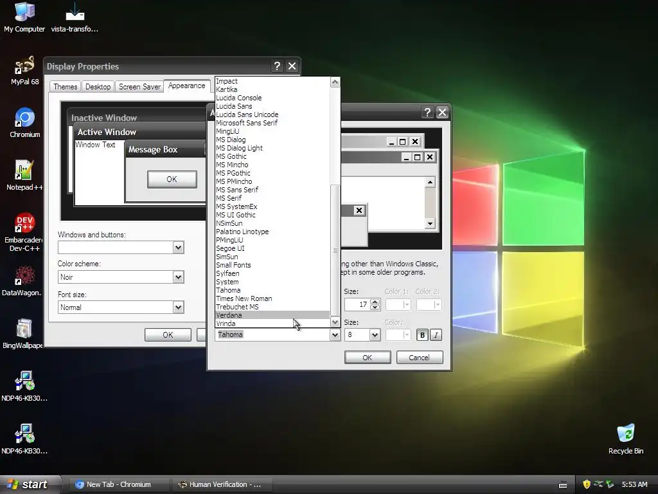Click the 5:53 AM system clock
Screen dimensions: 658x494
[634, 484]
